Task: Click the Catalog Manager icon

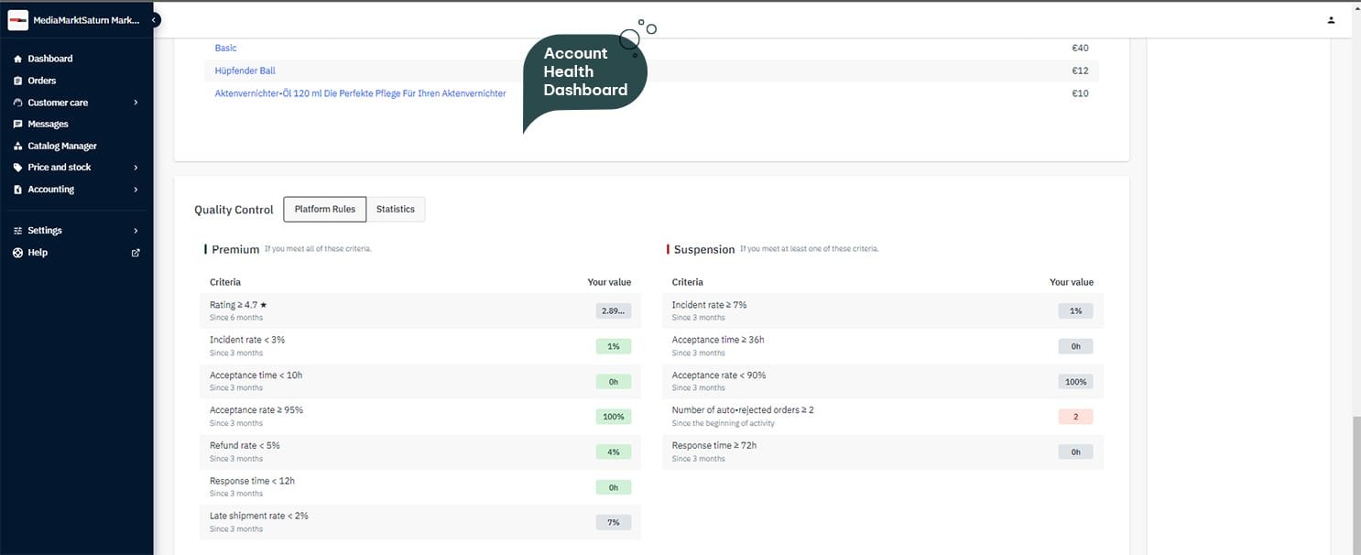Action: 17,146
